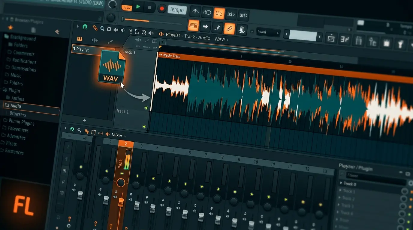Toggle the green enable light on mixer channel 7
Viewport: 413px width, 230px height.
pyautogui.click(x=202, y=187)
